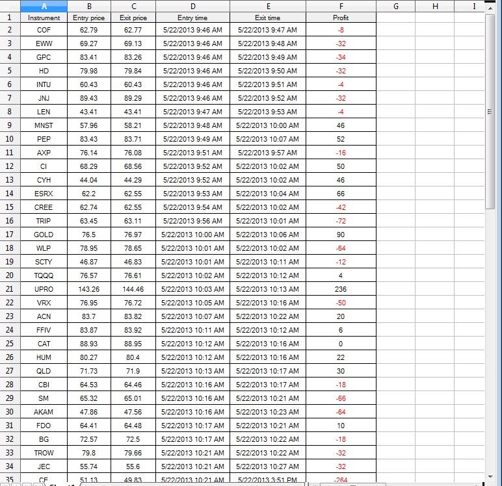
Task: Select profit value 0 for CAT
Action: 341,344
